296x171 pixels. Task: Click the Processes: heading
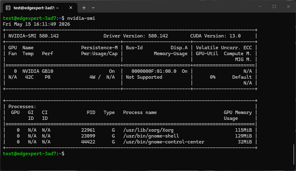click(x=22, y=106)
